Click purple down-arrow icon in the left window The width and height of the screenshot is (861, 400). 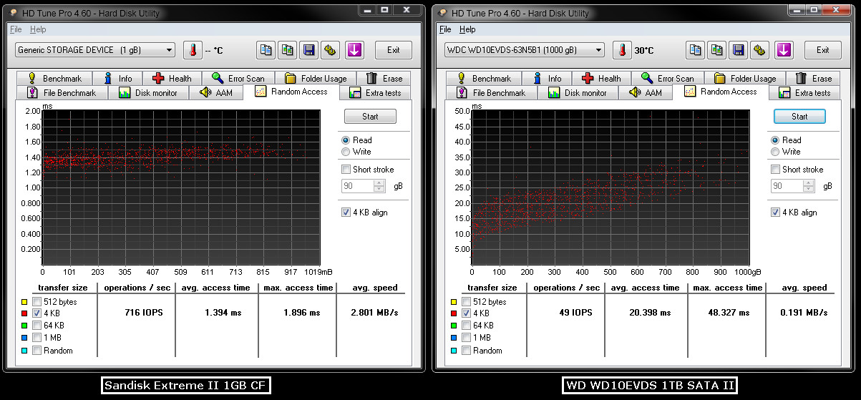pos(355,50)
